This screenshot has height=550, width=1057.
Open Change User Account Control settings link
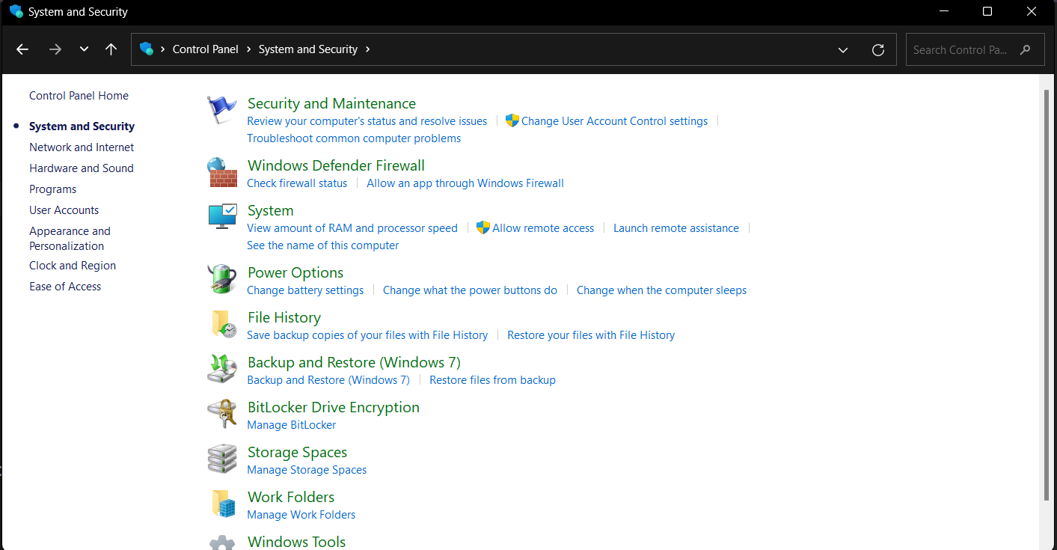pos(615,120)
